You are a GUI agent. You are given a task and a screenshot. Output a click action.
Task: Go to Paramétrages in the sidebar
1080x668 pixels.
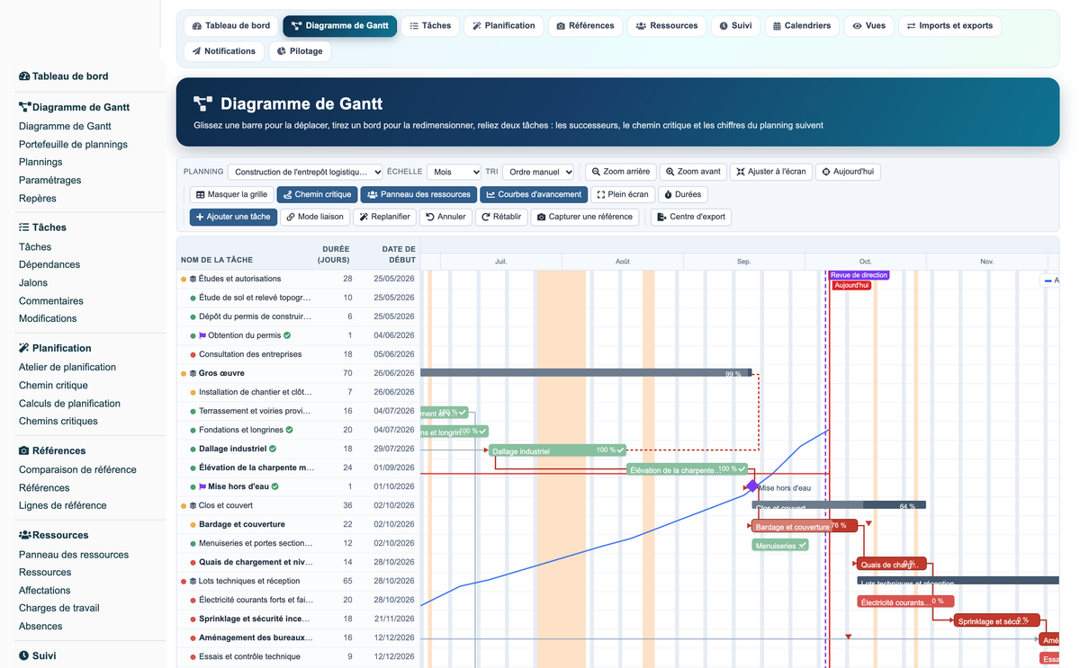click(49, 180)
